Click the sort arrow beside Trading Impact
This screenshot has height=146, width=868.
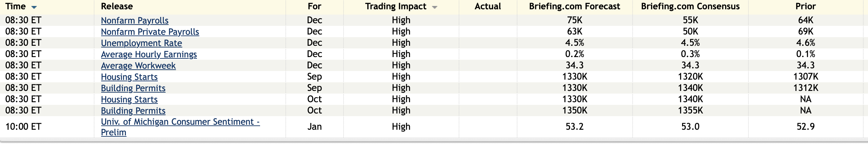[x=435, y=7]
